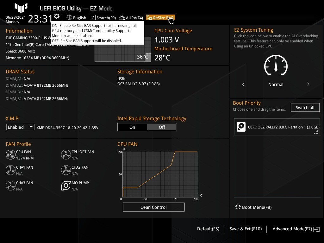Image resolution: width=324 pixels, height=243 pixels.
Task: Select the UEFI: OCZ RALLY2 boot entry
Action: pos(277,127)
